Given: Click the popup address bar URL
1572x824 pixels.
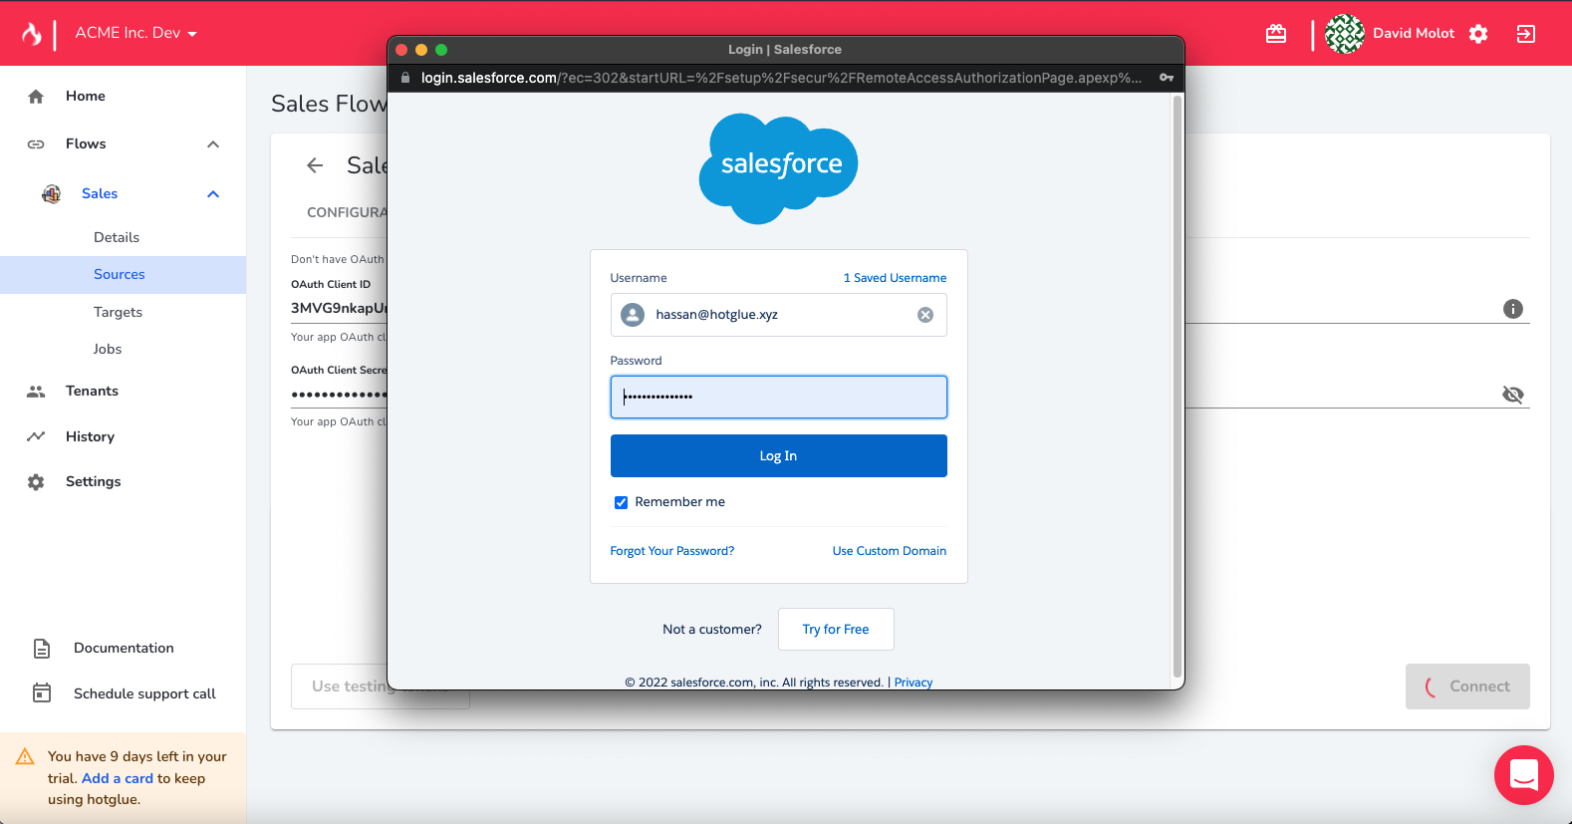Looking at the screenshot, I should tap(781, 78).
